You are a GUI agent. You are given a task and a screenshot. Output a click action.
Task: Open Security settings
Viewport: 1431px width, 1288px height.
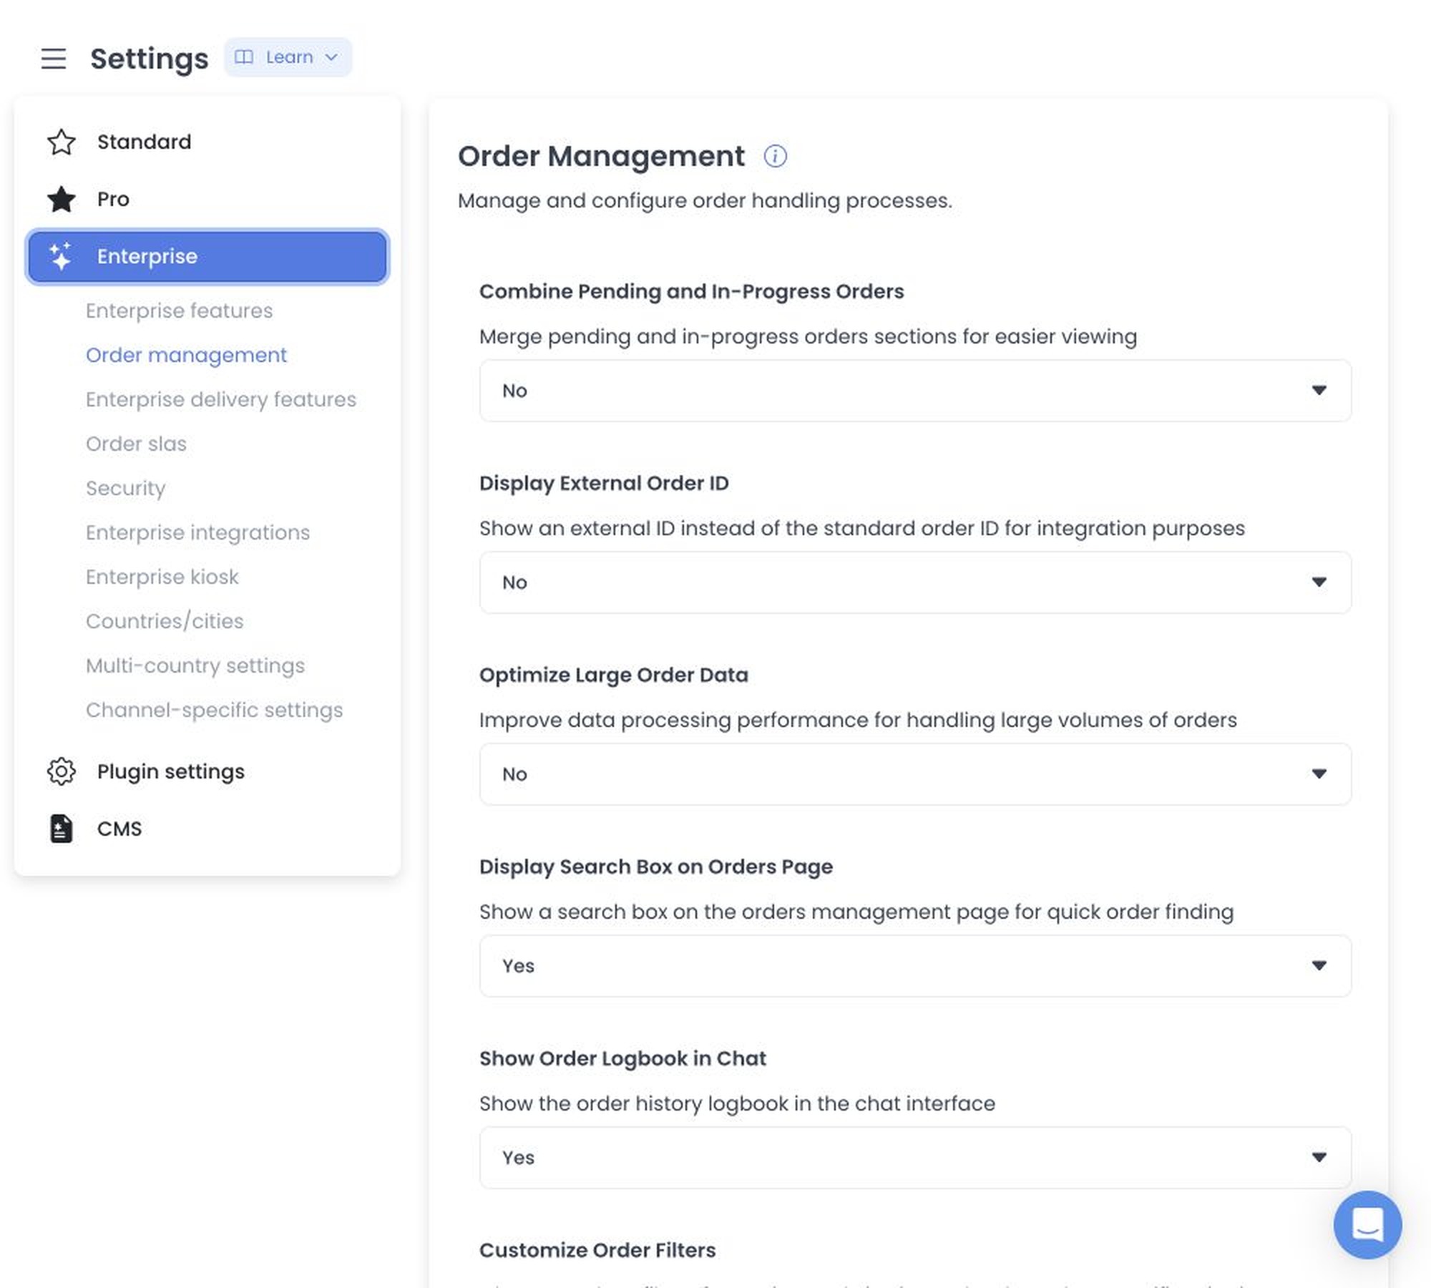pos(126,488)
